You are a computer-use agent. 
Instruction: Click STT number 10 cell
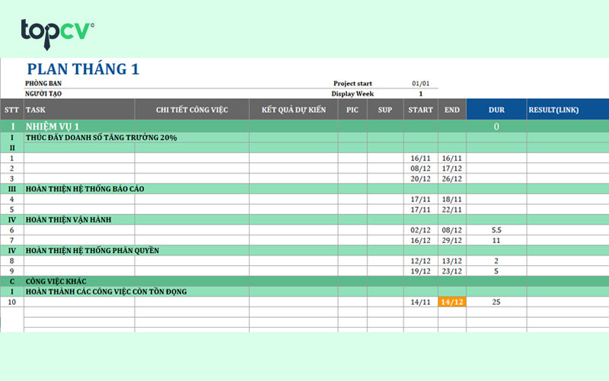[11, 302]
